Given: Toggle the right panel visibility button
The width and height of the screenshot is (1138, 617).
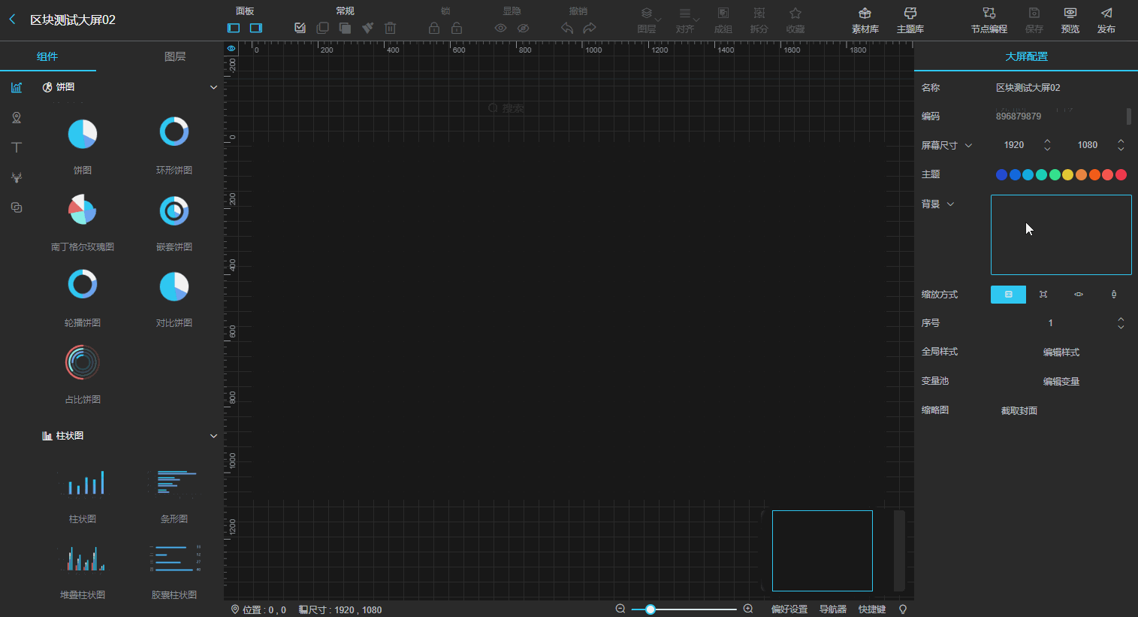Looking at the screenshot, I should pos(256,28).
